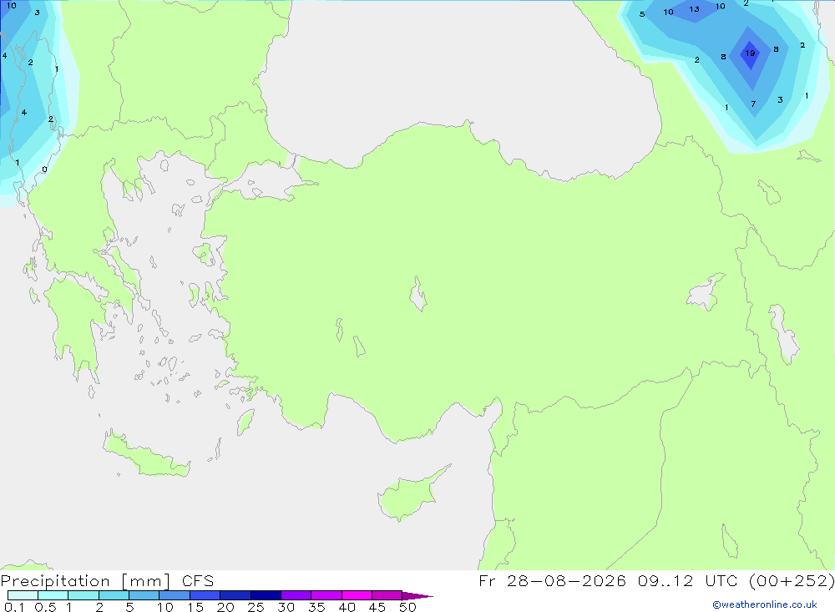Click the Precipitation [mm] CFS title
This screenshot has height=612, width=835.
tap(107, 580)
